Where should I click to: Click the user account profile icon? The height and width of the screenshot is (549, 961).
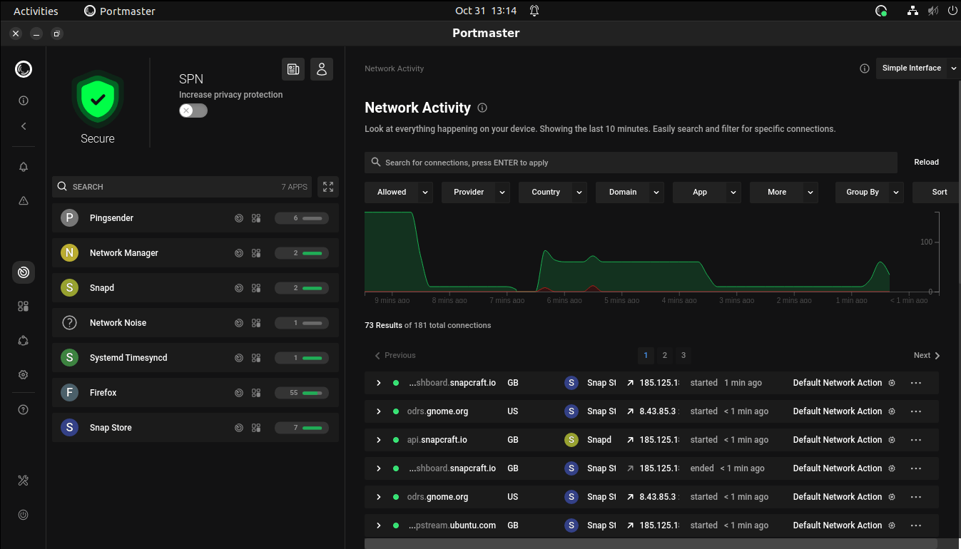click(322, 69)
